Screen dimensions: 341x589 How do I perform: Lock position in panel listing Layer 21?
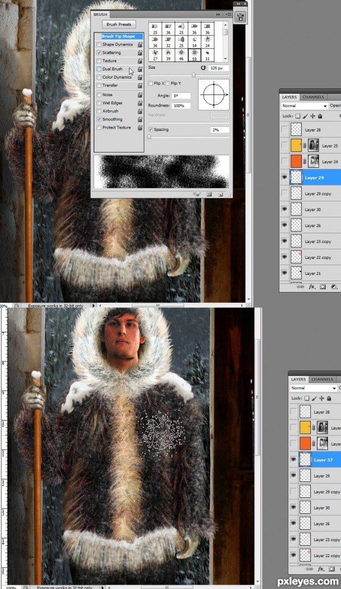(313, 116)
